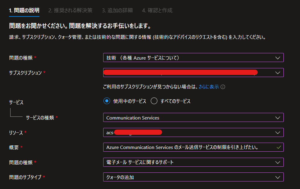This screenshot has height=189, width=300.
Task: Click chevron of 電子メール サービスに関するサポート dropdown
Action: tap(278, 163)
